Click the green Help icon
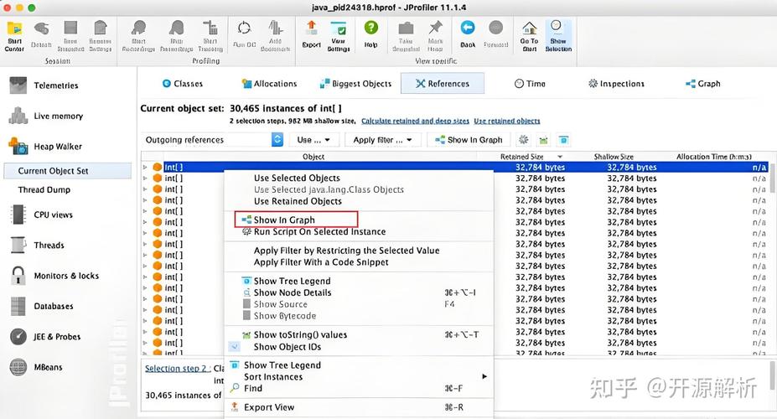The width and height of the screenshot is (777, 419). point(370,34)
